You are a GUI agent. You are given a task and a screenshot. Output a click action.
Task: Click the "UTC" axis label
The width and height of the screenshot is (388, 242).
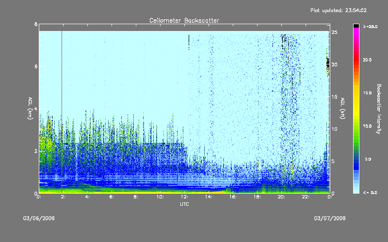184,204
